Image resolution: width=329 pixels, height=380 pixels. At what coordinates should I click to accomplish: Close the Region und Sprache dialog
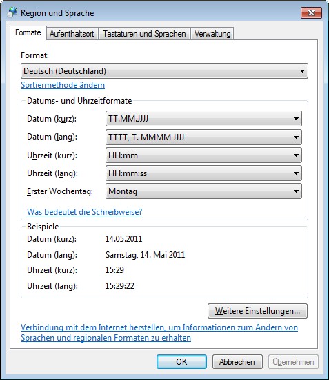click(311, 12)
